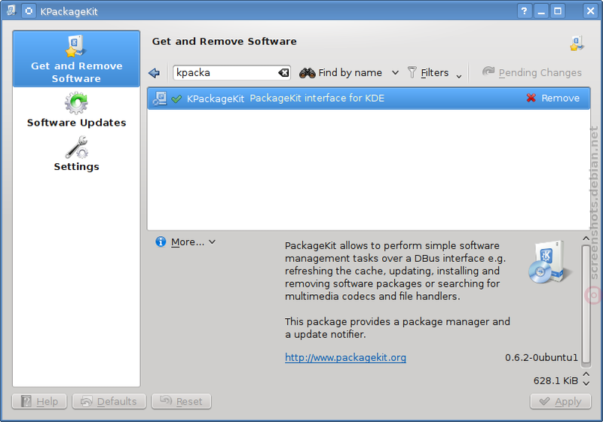Close the KPackageKit window
This screenshot has height=422, width=603.
[x=590, y=11]
